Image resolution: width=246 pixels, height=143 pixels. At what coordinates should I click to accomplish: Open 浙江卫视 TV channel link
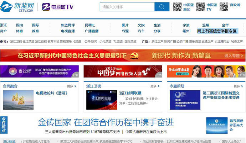coord(16,42)
